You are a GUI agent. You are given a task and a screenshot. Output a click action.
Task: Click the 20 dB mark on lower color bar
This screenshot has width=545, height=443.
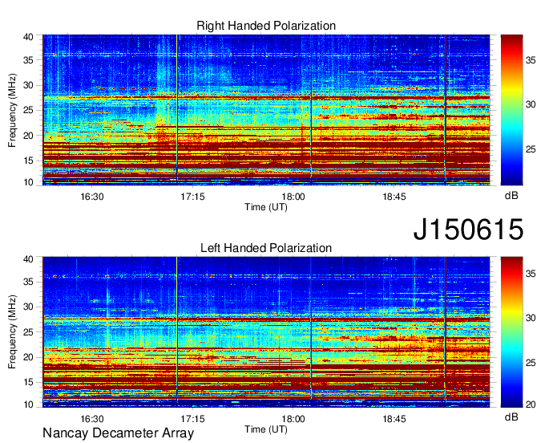point(531,404)
